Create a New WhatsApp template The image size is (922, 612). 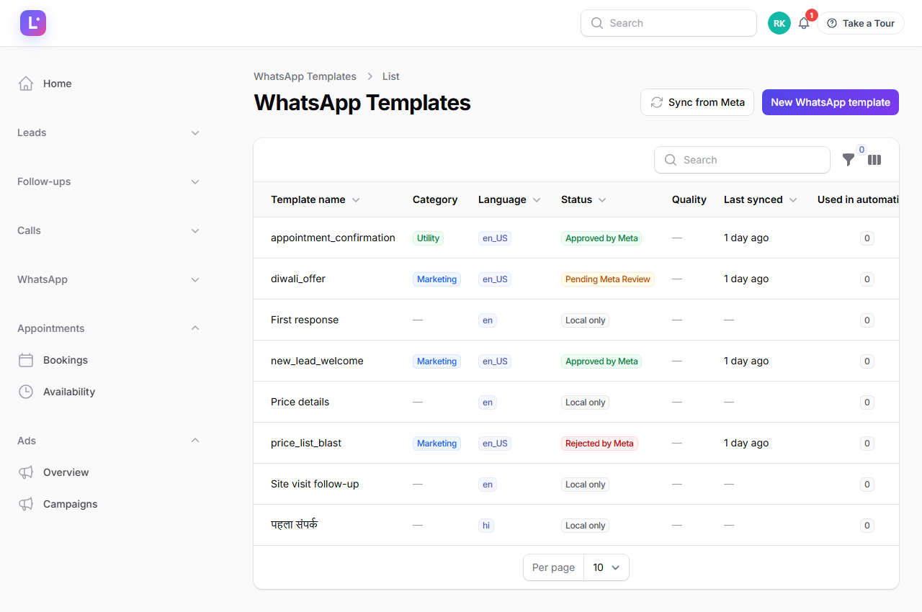click(831, 102)
